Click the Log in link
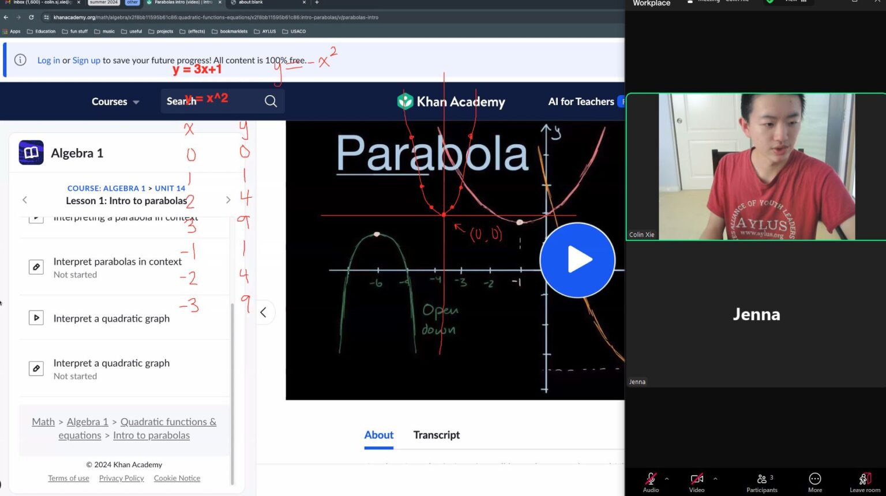This screenshot has height=496, width=886. (x=48, y=60)
